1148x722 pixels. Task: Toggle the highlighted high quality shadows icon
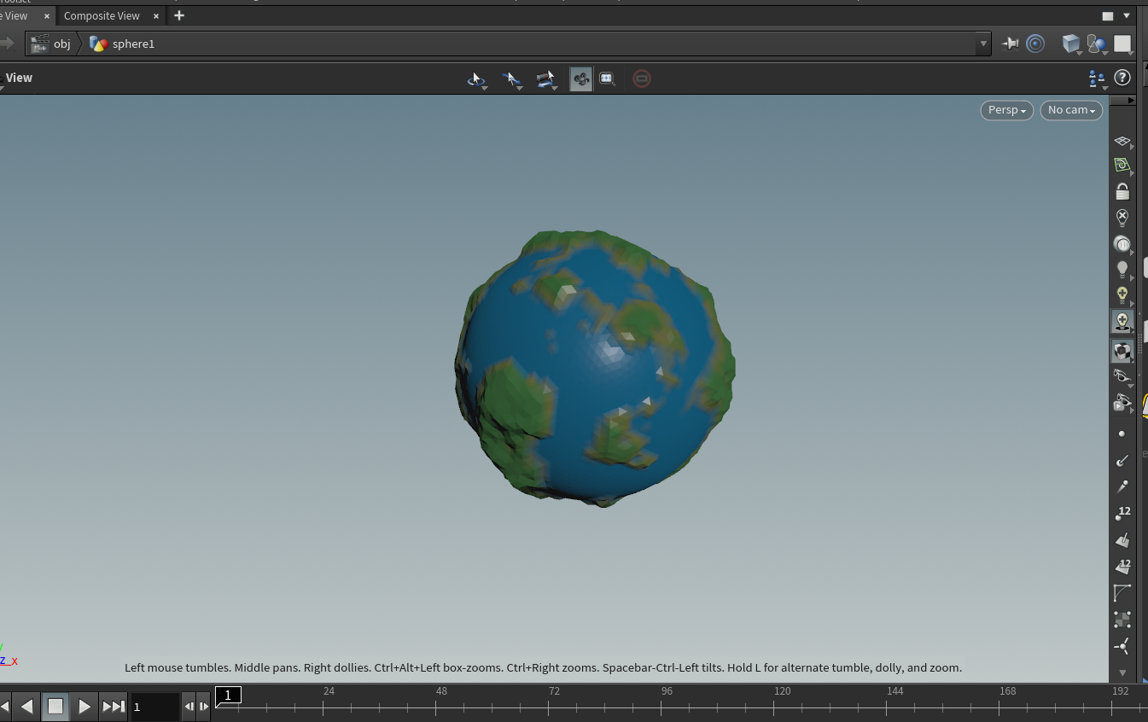(x=1122, y=322)
